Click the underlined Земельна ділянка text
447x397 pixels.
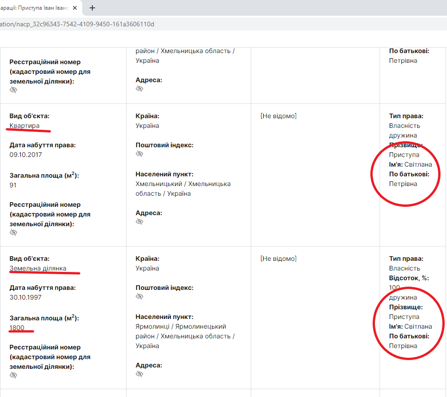pyautogui.click(x=38, y=268)
